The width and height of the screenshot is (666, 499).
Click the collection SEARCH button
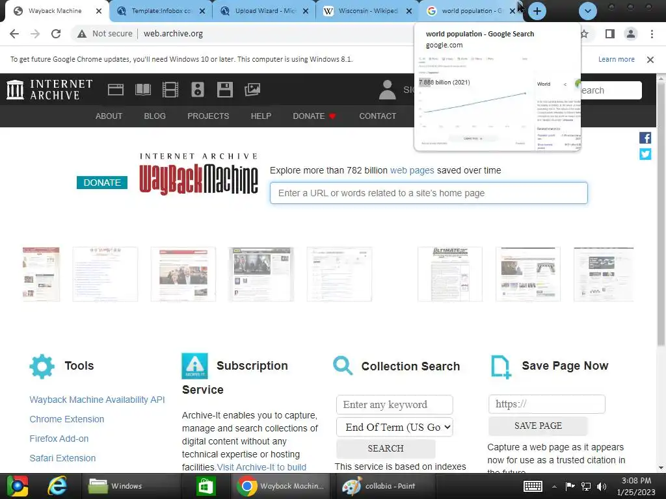pos(385,448)
